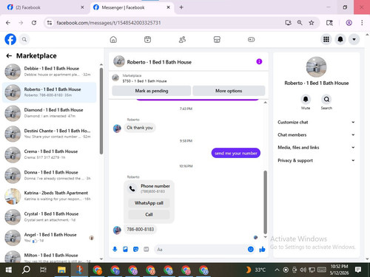Go back from Marketplace chats list
Viewport: 370px width, 277px height.
point(9,56)
